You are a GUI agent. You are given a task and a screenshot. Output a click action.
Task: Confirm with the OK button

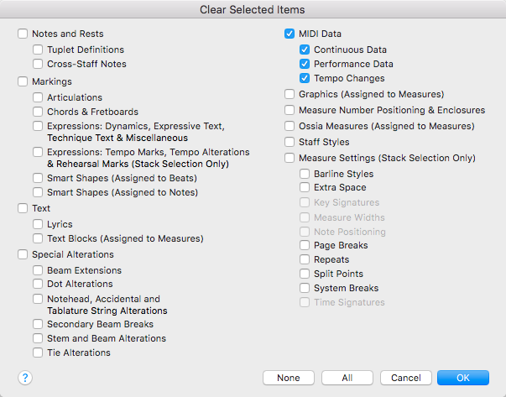point(463,378)
